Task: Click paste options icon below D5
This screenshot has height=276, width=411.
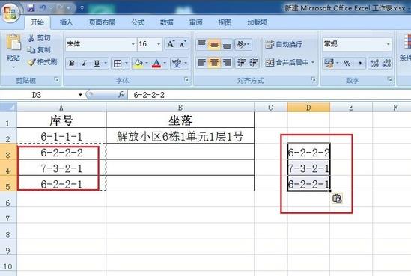Action: tap(337, 198)
